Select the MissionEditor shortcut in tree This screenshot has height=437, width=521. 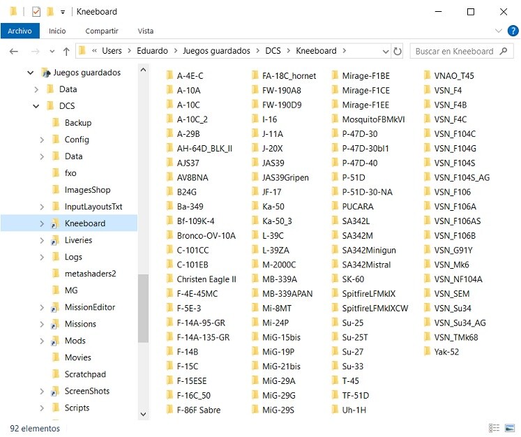point(90,307)
